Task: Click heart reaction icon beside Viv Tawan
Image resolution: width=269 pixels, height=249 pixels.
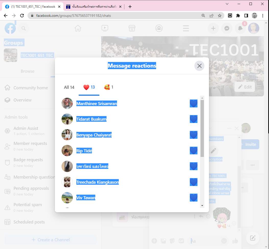Action: click(x=194, y=197)
